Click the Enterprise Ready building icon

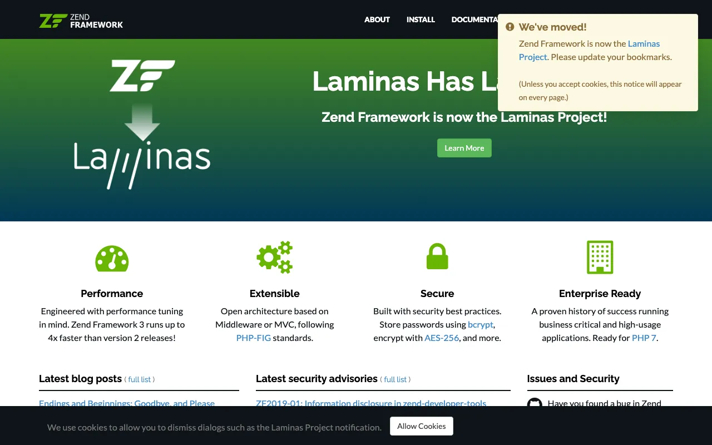pos(600,257)
